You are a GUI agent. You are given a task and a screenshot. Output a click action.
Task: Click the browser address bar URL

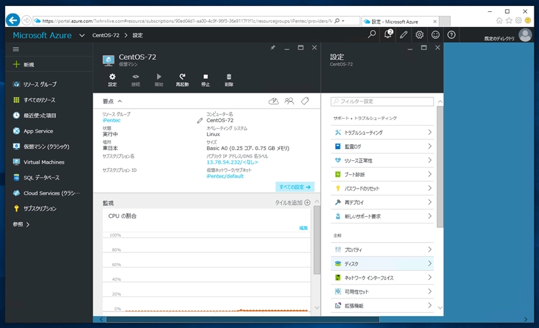click(x=187, y=21)
